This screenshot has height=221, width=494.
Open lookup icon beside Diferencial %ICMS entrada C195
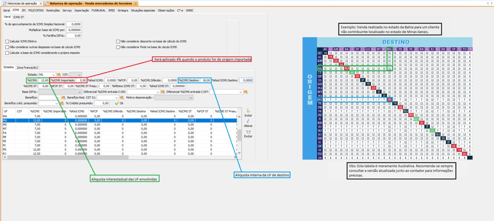[163, 92]
